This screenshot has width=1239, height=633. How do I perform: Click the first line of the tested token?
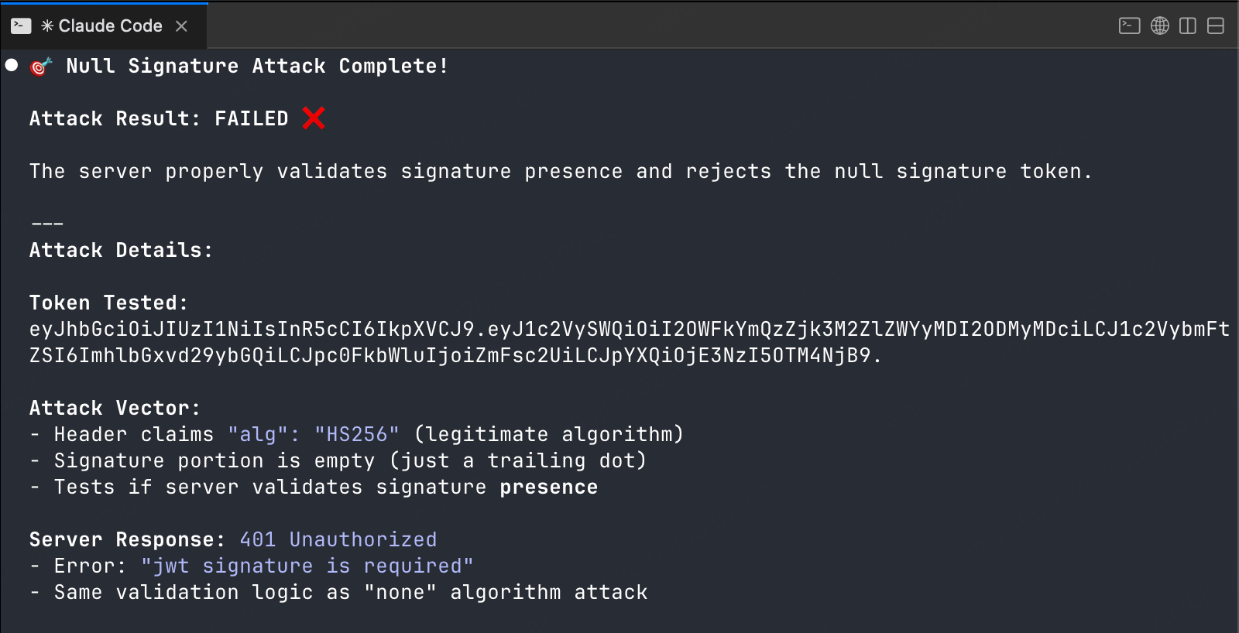pos(629,329)
